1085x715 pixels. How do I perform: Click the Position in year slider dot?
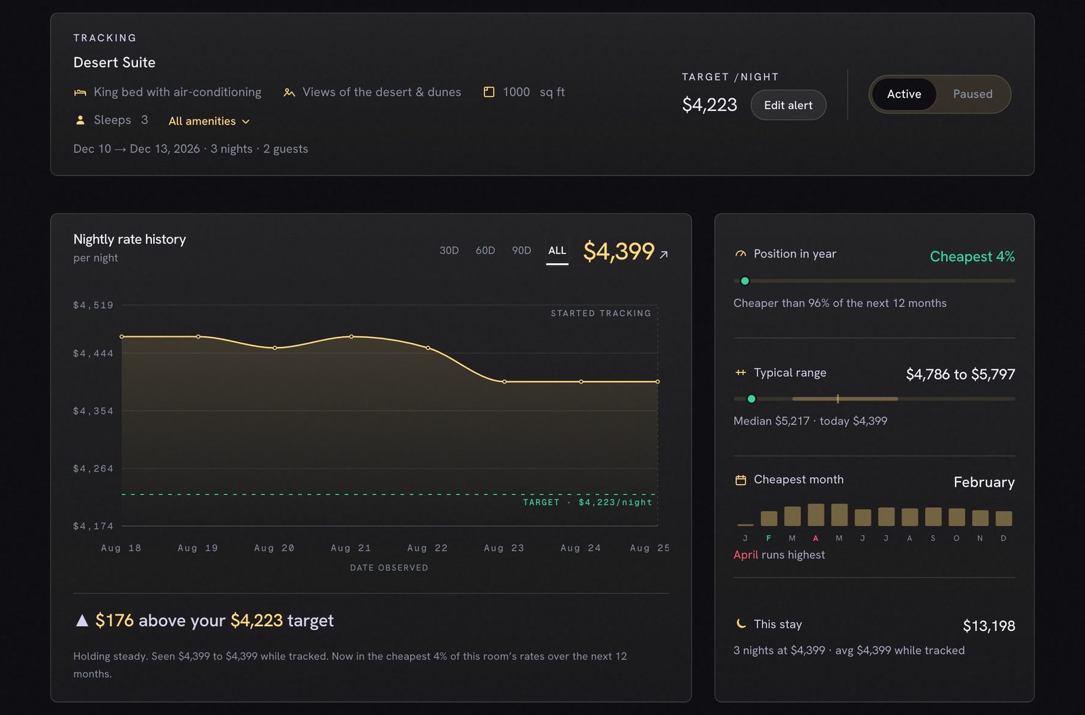tap(745, 281)
